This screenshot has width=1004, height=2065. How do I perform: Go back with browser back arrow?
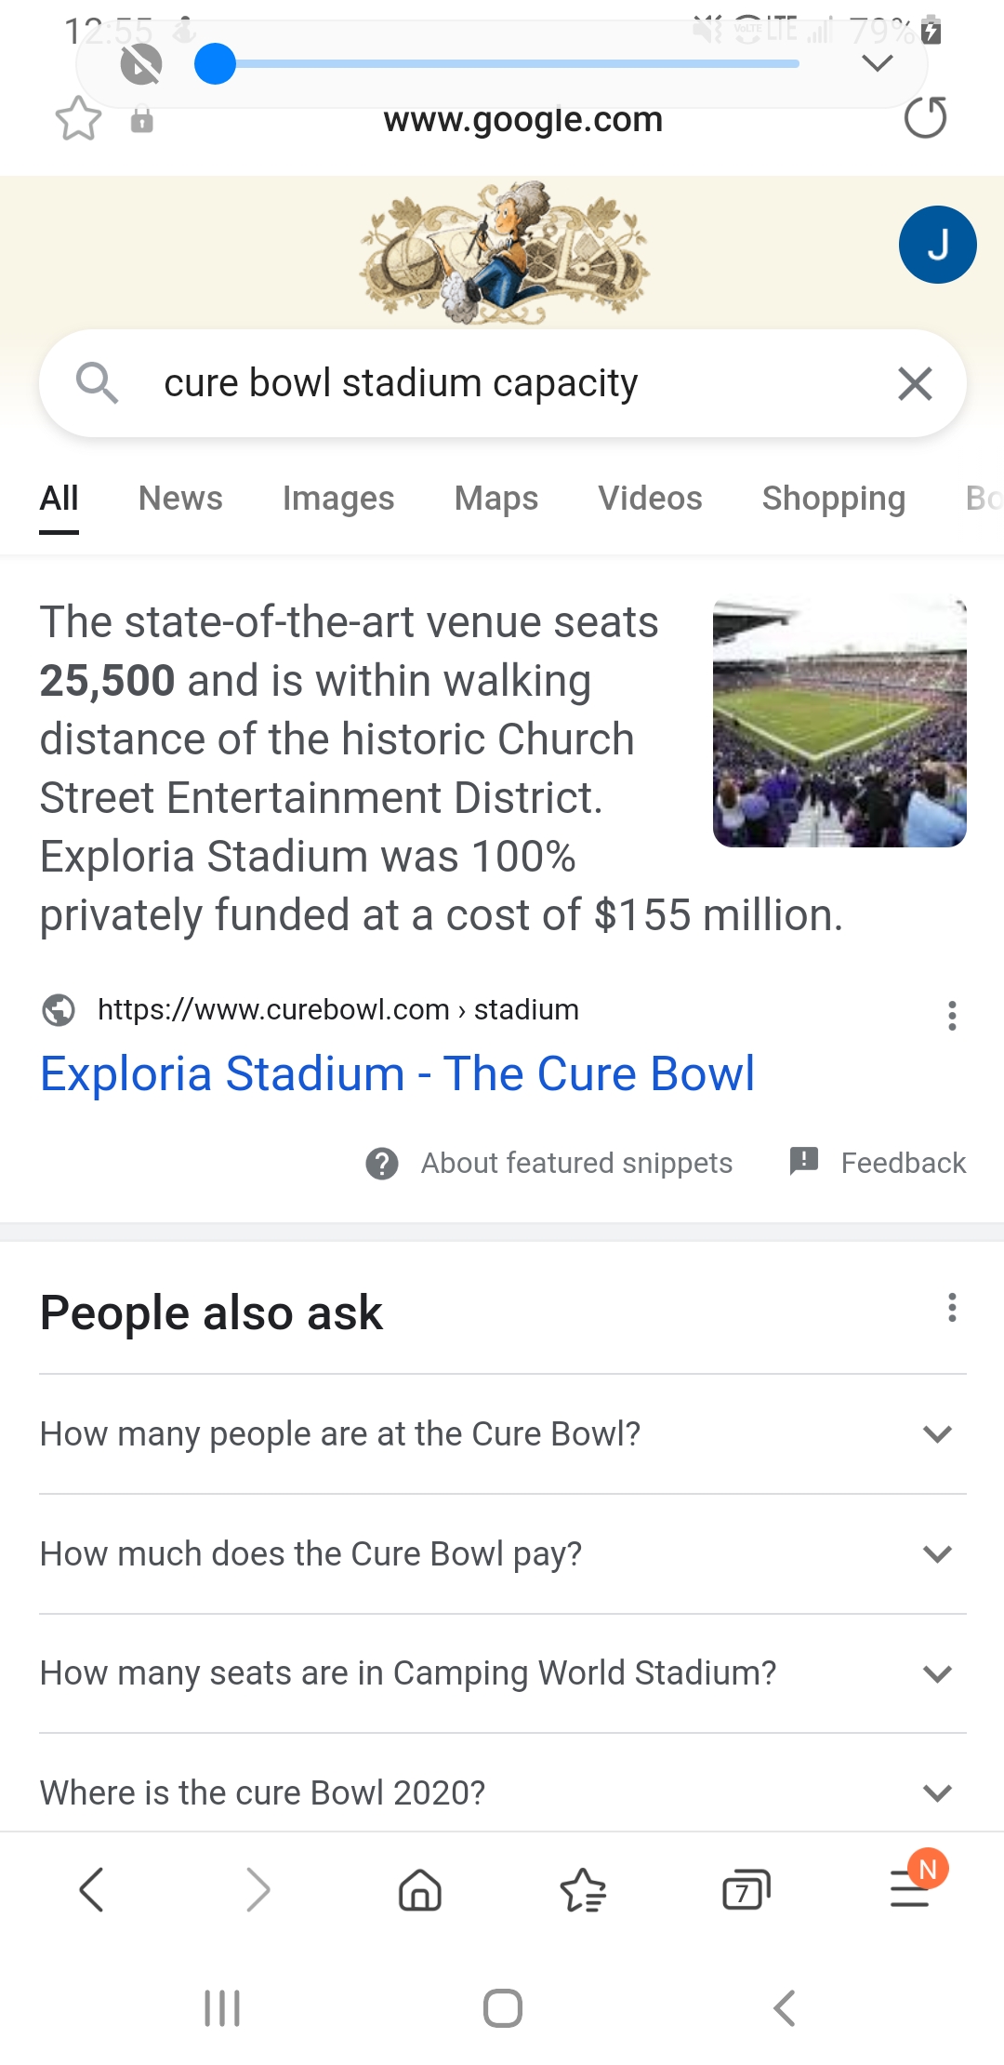pos(92,1890)
